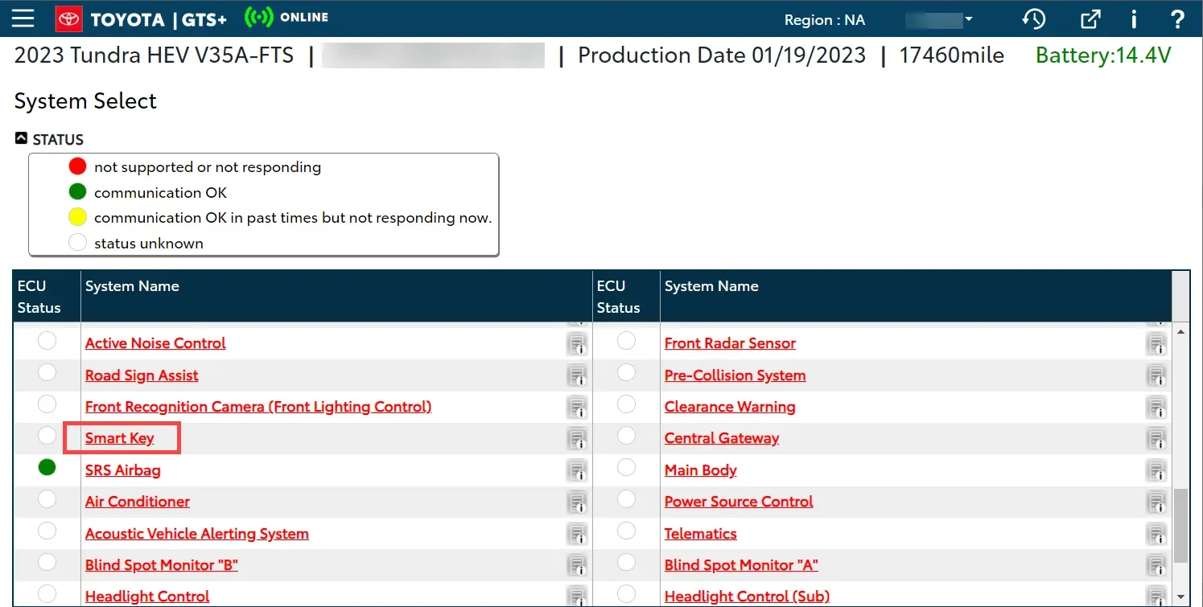Click the scroll up arrow of system list

click(1180, 331)
